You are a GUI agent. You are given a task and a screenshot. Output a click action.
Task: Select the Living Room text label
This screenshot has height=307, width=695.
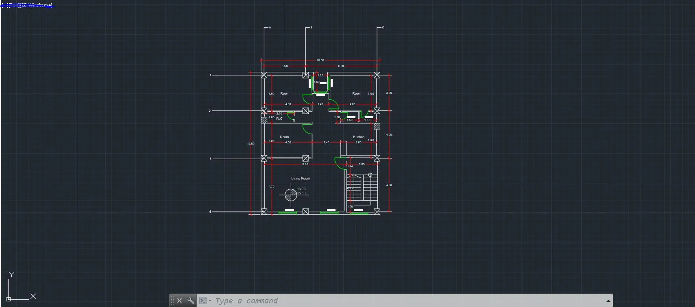pyautogui.click(x=300, y=178)
